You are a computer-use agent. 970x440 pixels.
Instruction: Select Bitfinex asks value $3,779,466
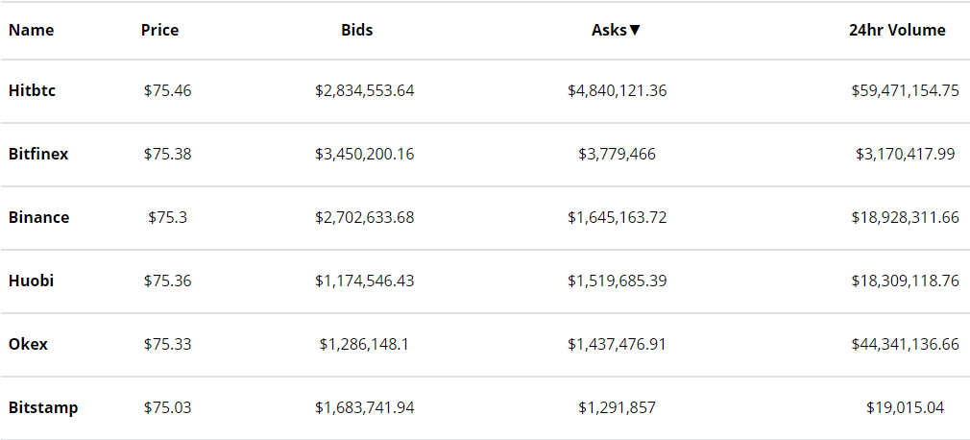click(x=618, y=154)
